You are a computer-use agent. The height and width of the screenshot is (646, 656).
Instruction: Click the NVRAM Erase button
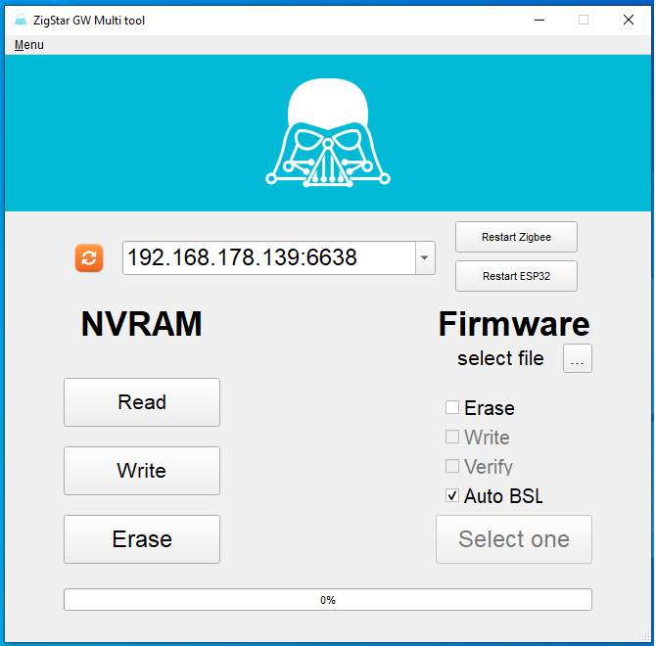[142, 539]
